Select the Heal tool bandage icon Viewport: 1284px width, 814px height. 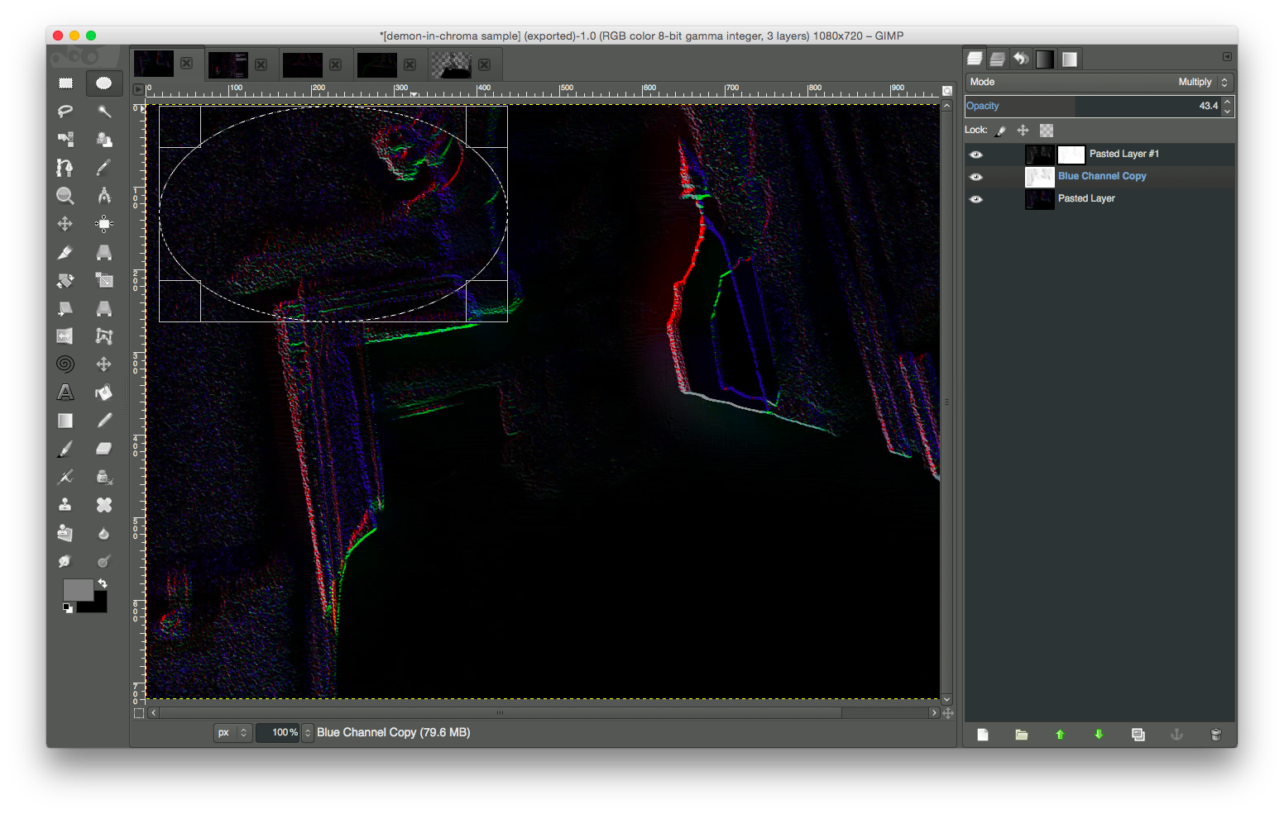coord(103,505)
